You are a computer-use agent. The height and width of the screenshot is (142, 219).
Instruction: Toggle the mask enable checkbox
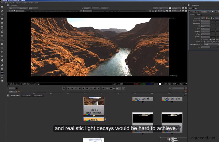pos(202,42)
